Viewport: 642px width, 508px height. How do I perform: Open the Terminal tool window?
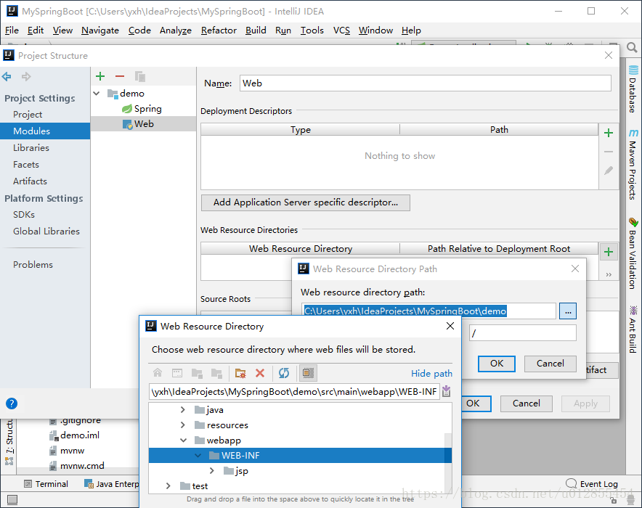point(46,484)
